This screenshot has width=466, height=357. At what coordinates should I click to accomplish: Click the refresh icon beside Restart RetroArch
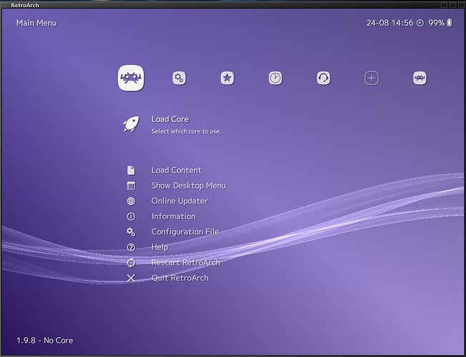click(x=131, y=263)
